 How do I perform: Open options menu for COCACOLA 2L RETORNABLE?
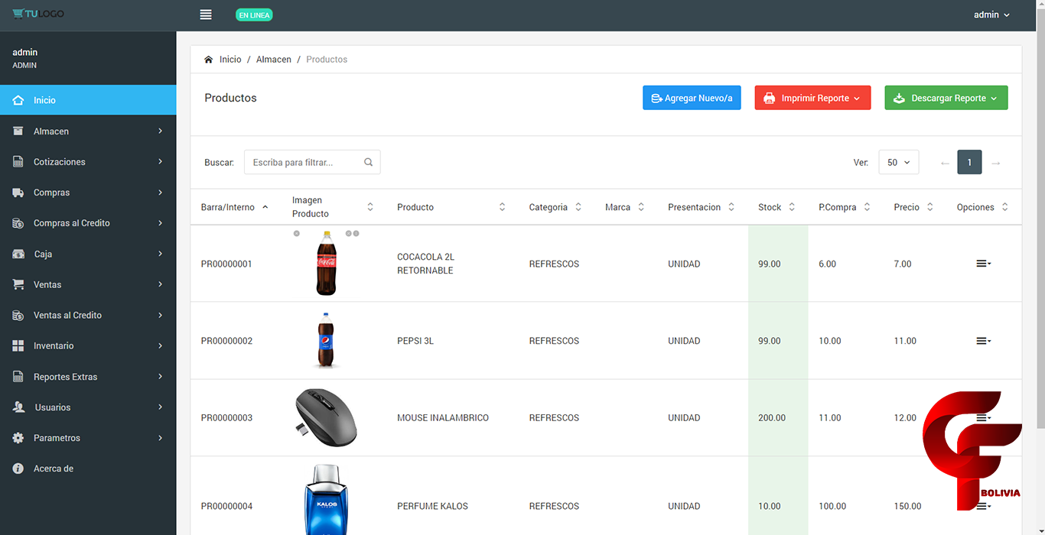[983, 264]
